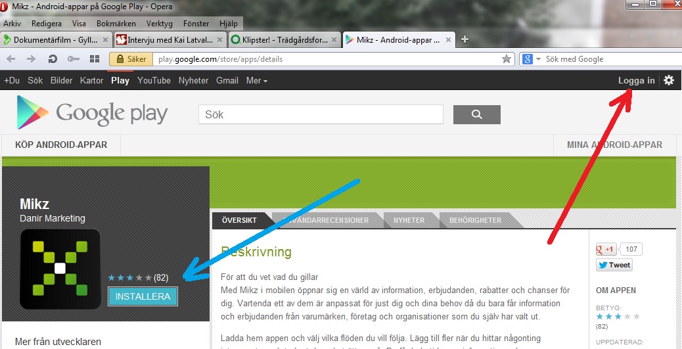The image size is (682, 349).
Task: Bookmark page using the star icon
Action: pos(507,59)
